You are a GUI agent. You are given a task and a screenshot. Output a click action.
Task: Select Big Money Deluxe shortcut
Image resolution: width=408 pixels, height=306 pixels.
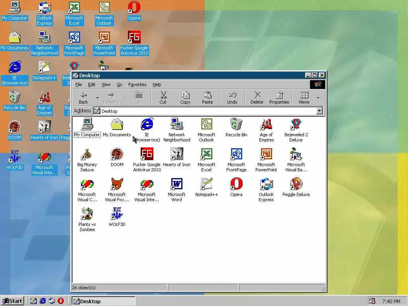(87, 160)
